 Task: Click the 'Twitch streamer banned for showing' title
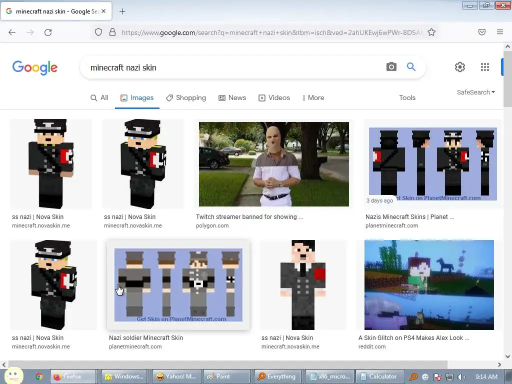(249, 217)
